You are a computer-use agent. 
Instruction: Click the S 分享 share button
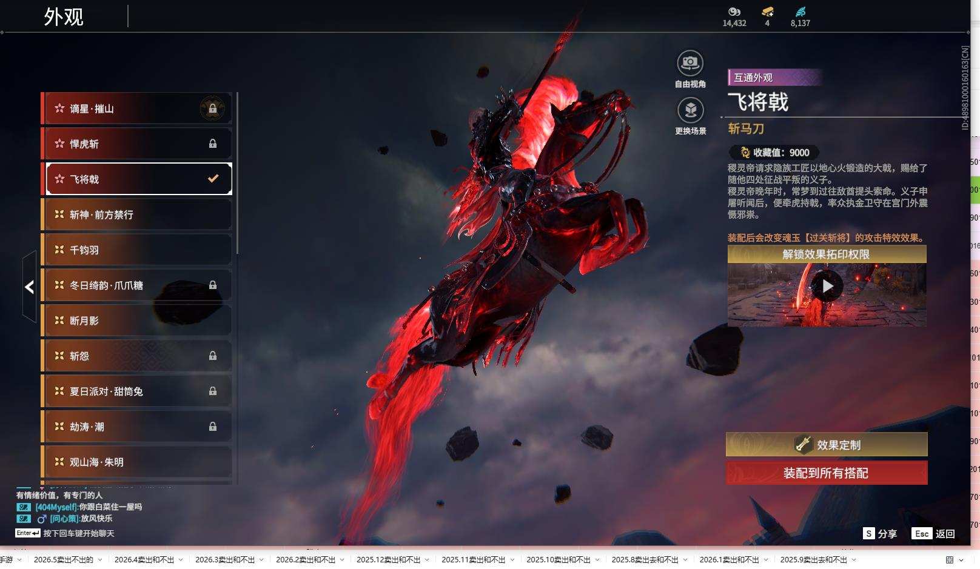coord(880,533)
